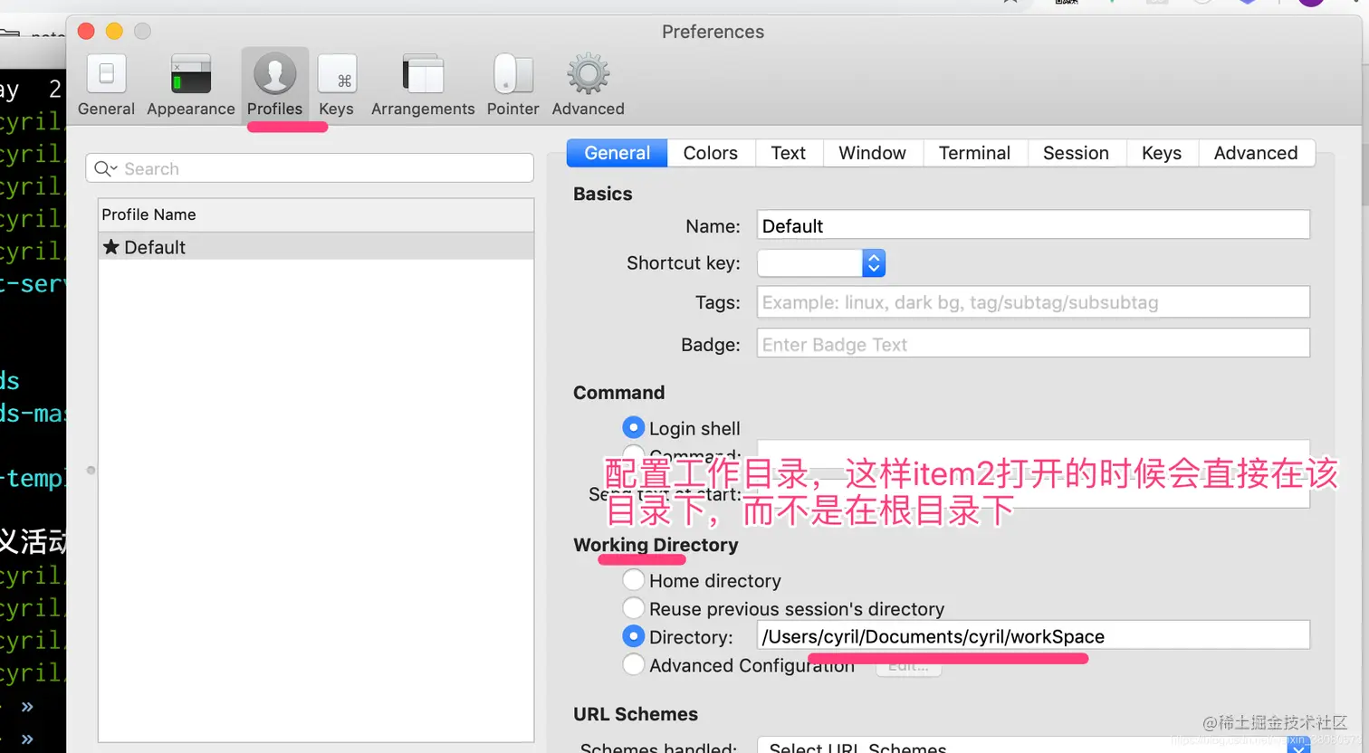1369x753 pixels.
Task: Open the Advanced gear icon in toolbar
Action: point(589,74)
